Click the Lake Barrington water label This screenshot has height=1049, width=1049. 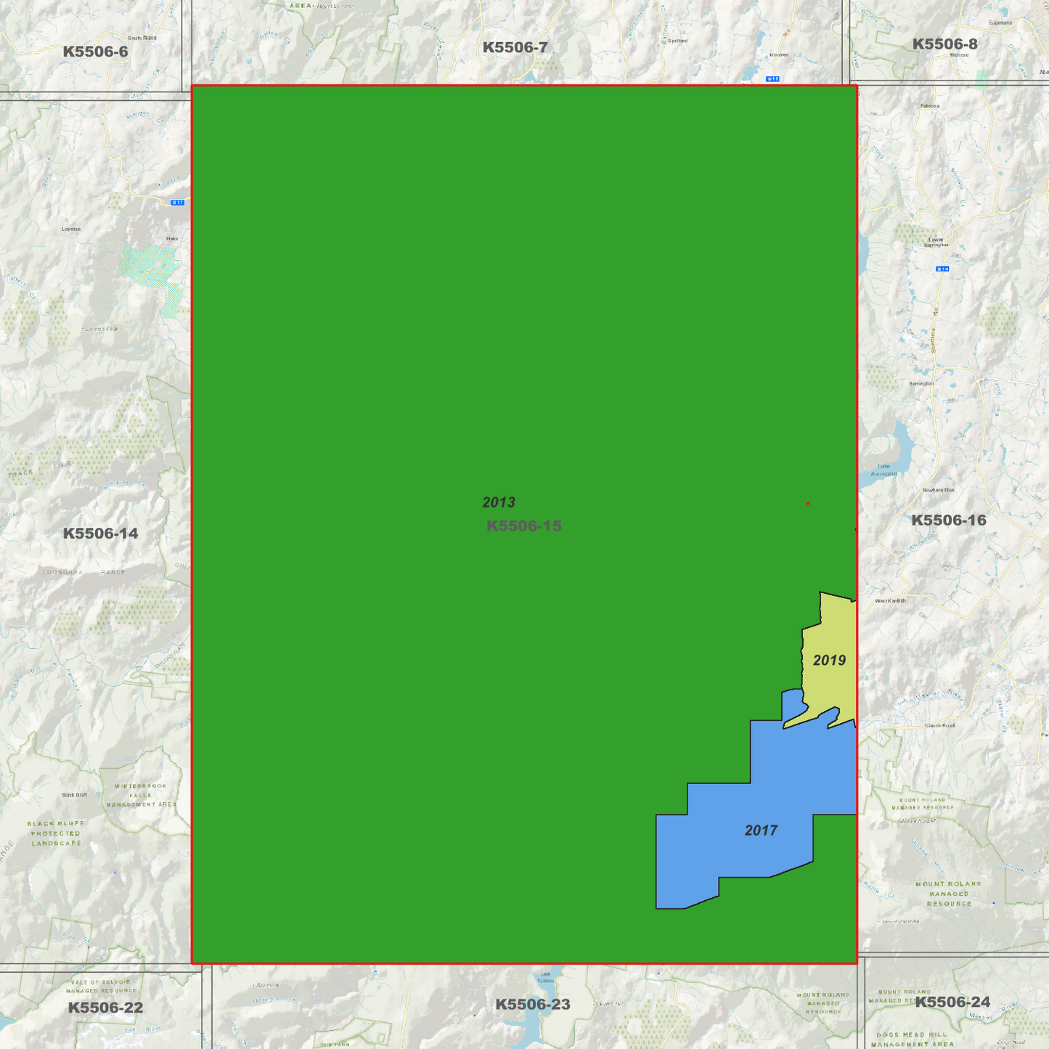point(884,470)
